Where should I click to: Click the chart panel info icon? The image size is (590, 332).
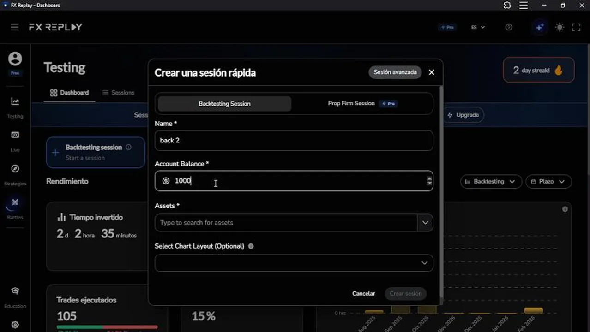point(565,209)
